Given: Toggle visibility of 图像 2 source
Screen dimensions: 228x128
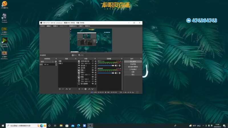Looking at the screenshot, I should 93,72.
